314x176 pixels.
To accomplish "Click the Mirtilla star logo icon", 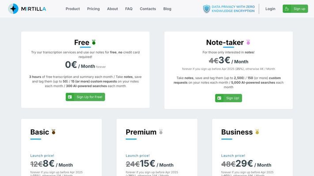I will tap(13, 9).
